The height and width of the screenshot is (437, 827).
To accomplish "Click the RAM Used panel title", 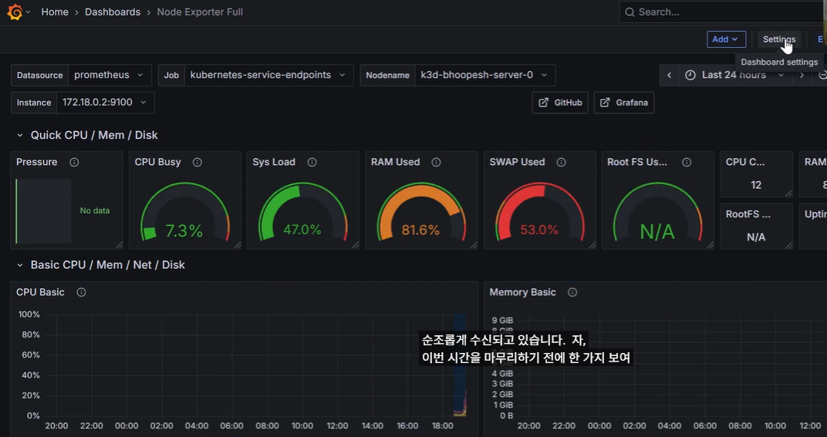I will click(396, 163).
